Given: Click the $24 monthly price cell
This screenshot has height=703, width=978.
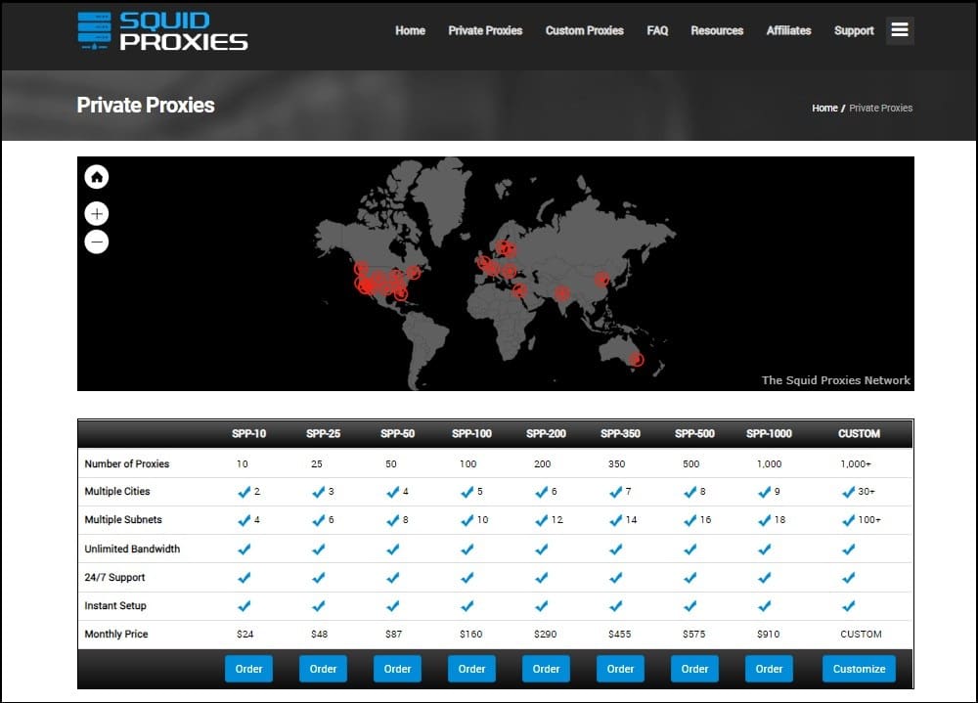Looking at the screenshot, I should [245, 635].
